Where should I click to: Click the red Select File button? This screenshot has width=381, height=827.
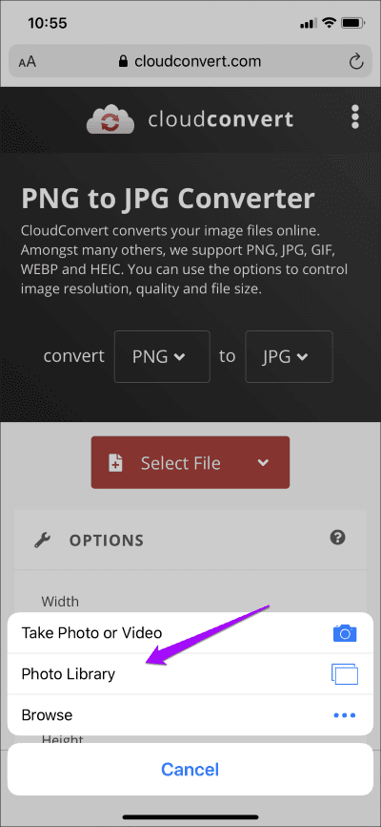pos(190,462)
